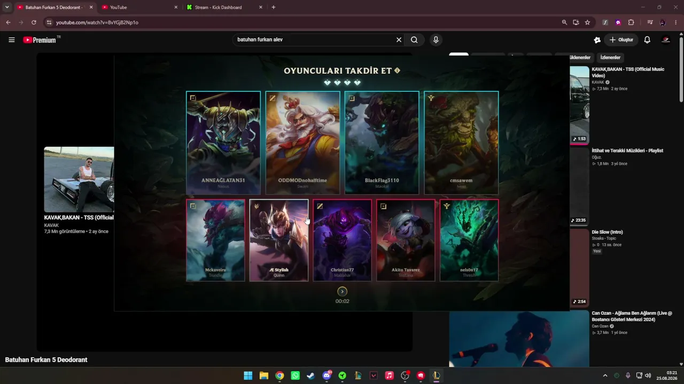This screenshot has width=684, height=384.
Task: Open İttihat ve Terakki Müzikleri playlist
Action: tap(627, 151)
